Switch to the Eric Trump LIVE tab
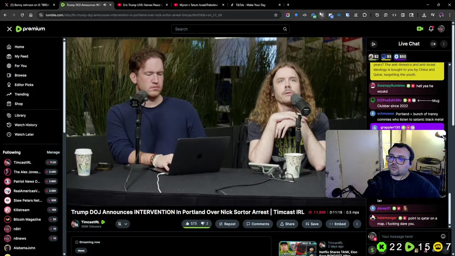The image size is (455, 256). pyautogui.click(x=143, y=5)
